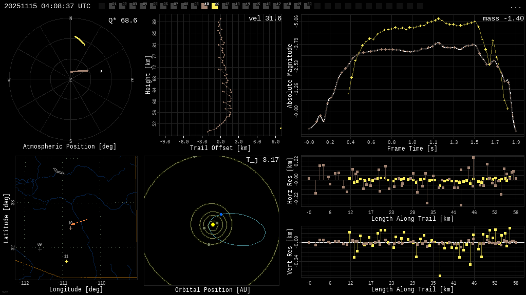Select the blue Earth dot in orbital plot
Screen dimensions: 526x295
point(221,214)
